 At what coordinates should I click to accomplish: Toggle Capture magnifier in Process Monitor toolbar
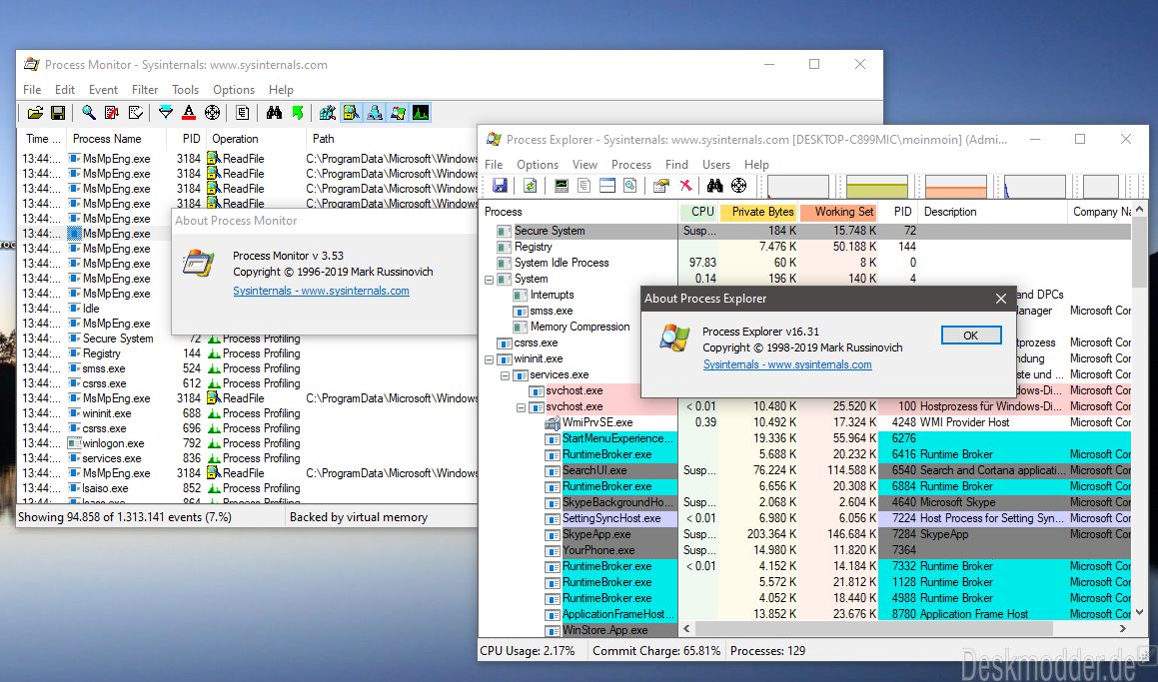coord(89,113)
